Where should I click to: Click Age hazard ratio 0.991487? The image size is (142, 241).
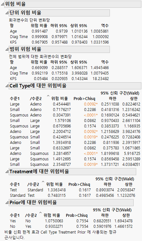(x=40, y=31)
